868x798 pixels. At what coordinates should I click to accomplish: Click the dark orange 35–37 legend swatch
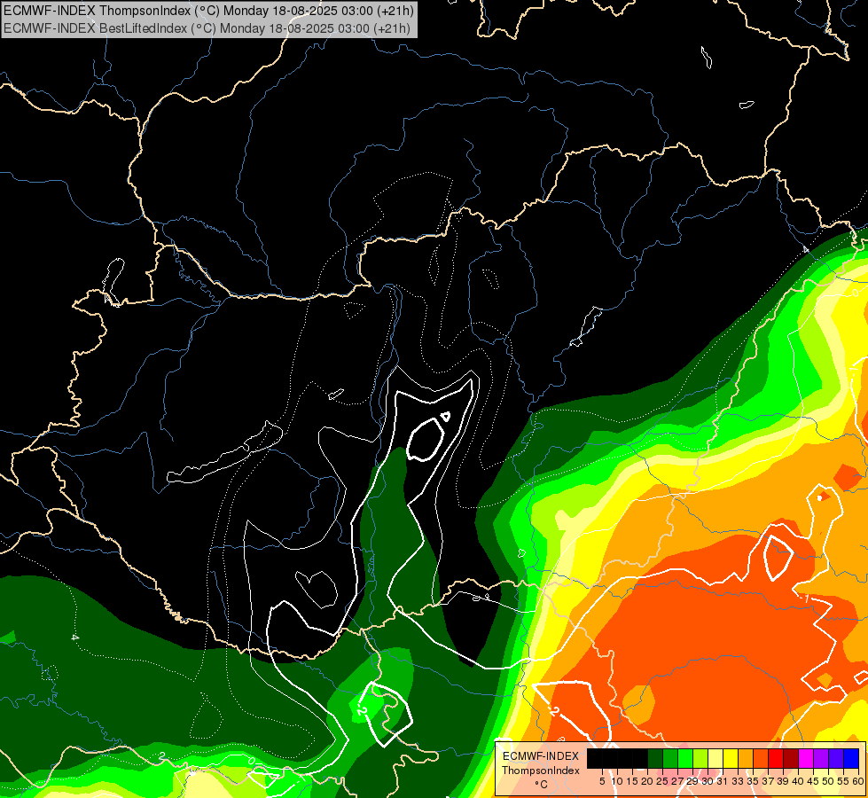tap(761, 758)
